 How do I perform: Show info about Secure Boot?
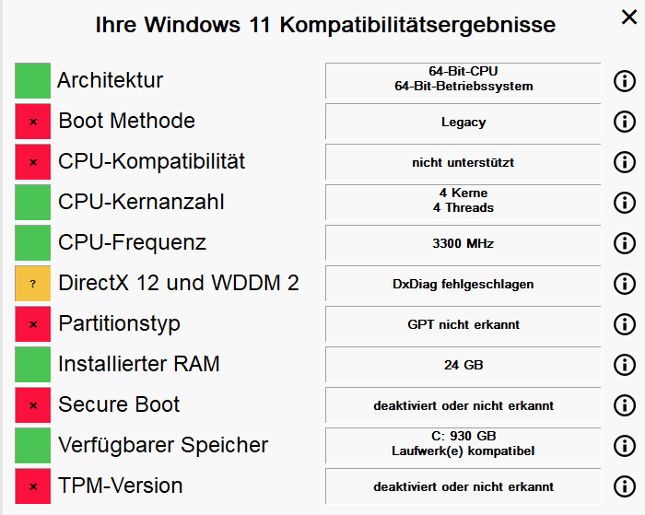[625, 405]
